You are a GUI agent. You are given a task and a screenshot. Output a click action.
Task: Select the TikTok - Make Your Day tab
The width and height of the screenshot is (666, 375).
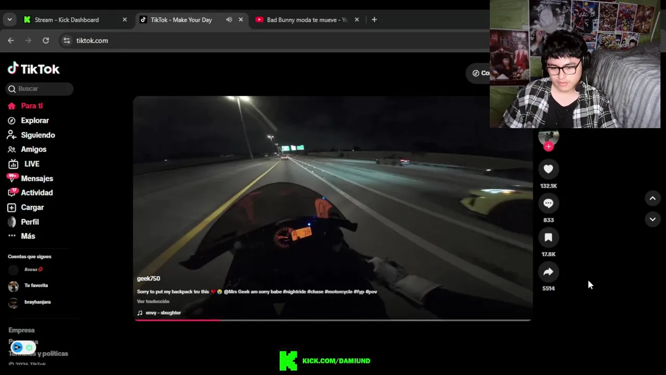(x=181, y=20)
